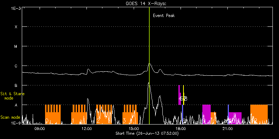Click the 15:00 time axis label
Viewport: 279px width, 139px height.
tap(134, 129)
